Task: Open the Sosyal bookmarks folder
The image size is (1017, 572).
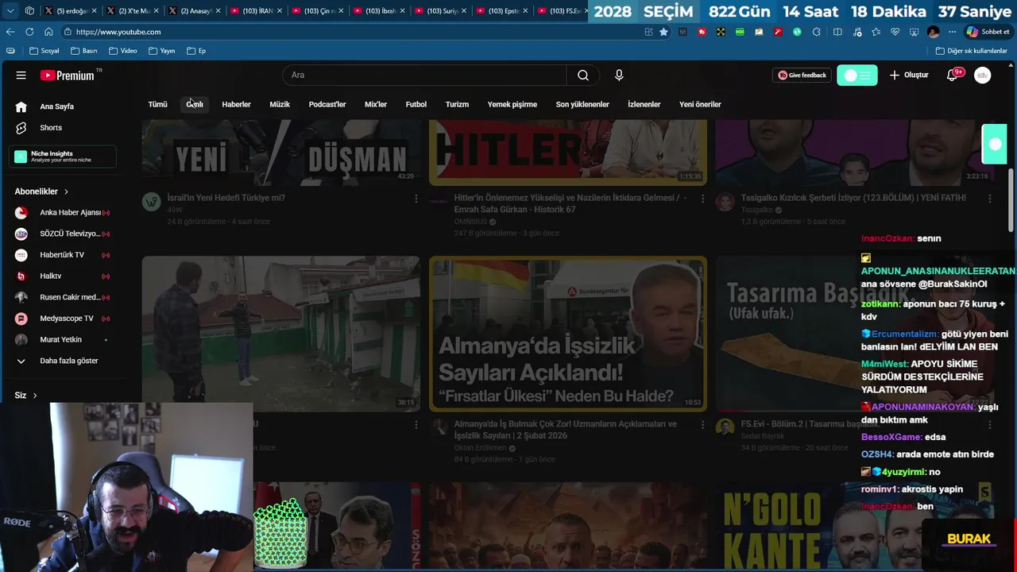Action: (x=44, y=51)
